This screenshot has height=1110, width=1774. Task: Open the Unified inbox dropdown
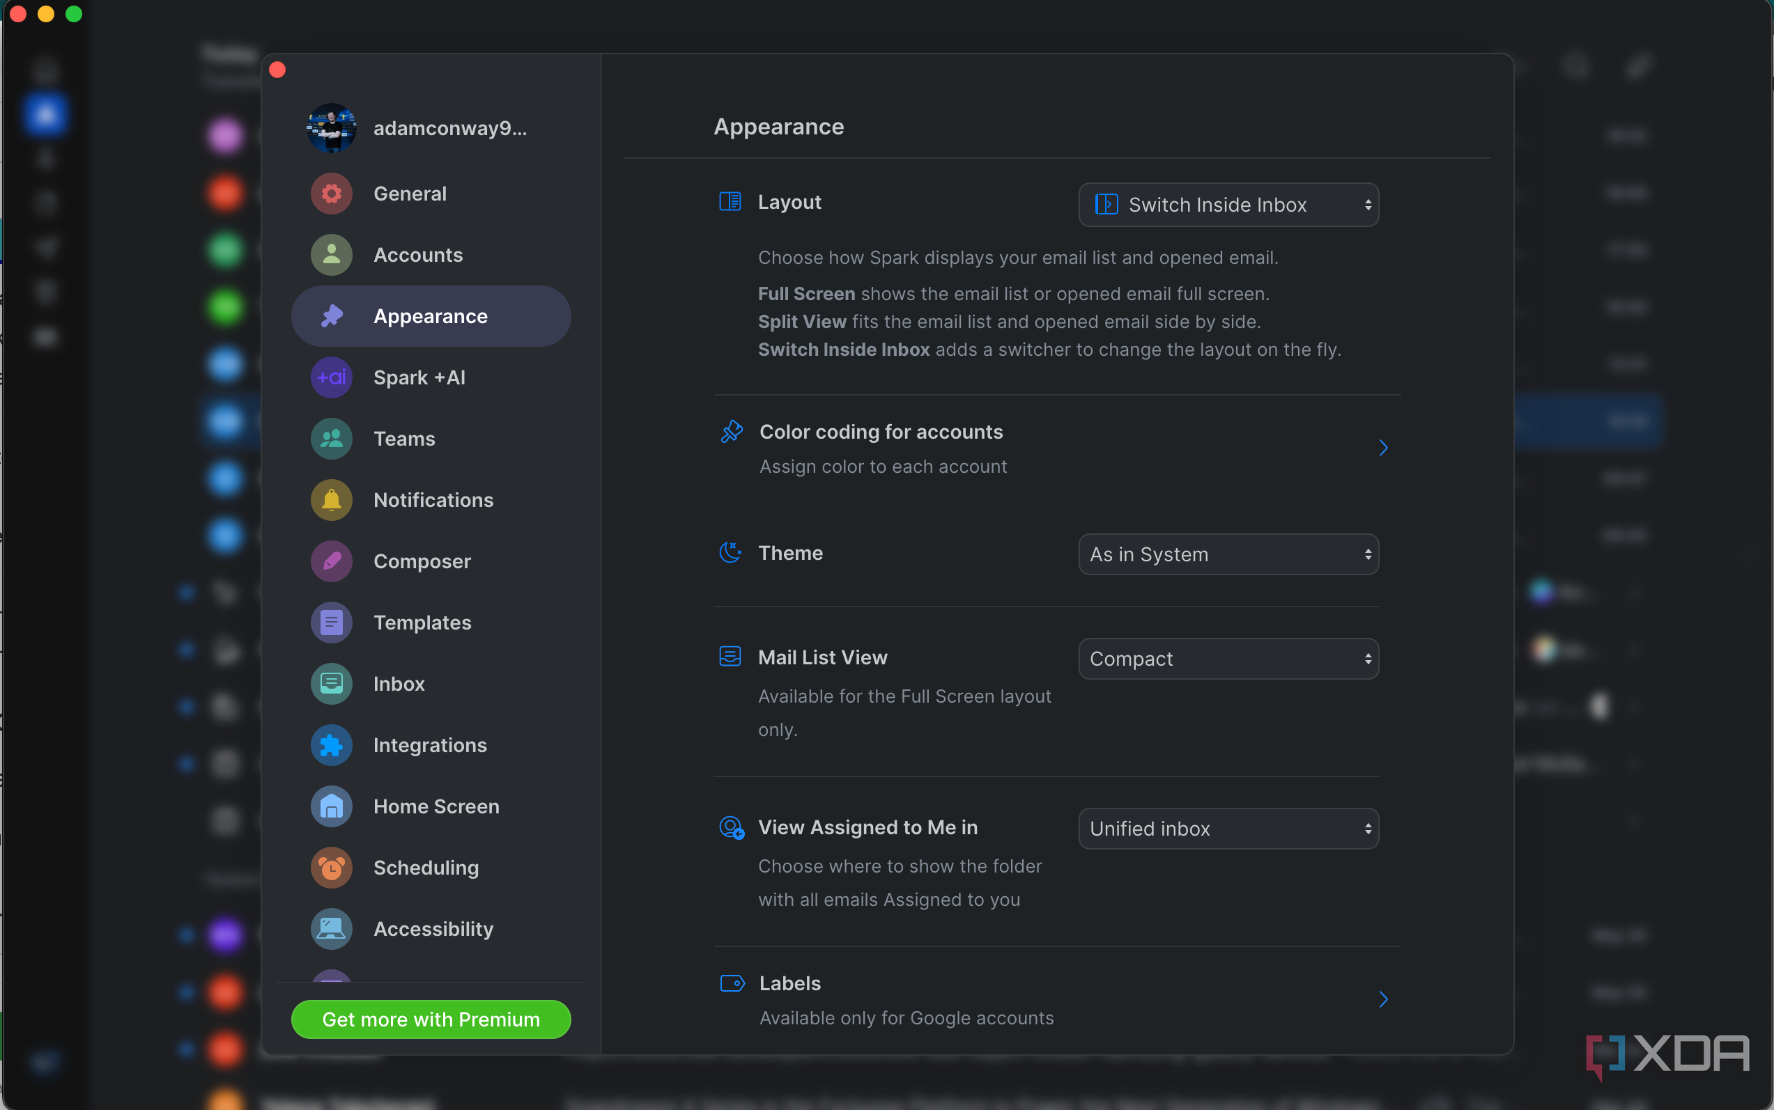[1228, 829]
